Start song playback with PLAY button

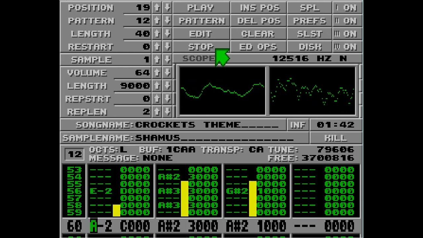[x=201, y=8]
